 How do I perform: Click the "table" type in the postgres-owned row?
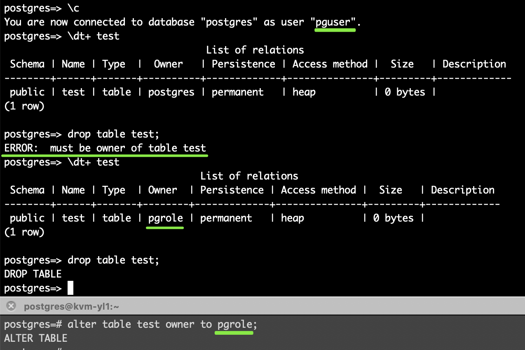click(117, 92)
